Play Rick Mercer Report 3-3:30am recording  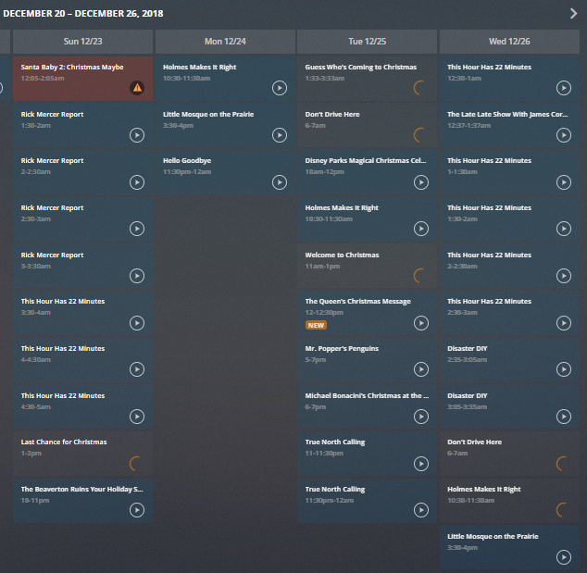[137, 276]
